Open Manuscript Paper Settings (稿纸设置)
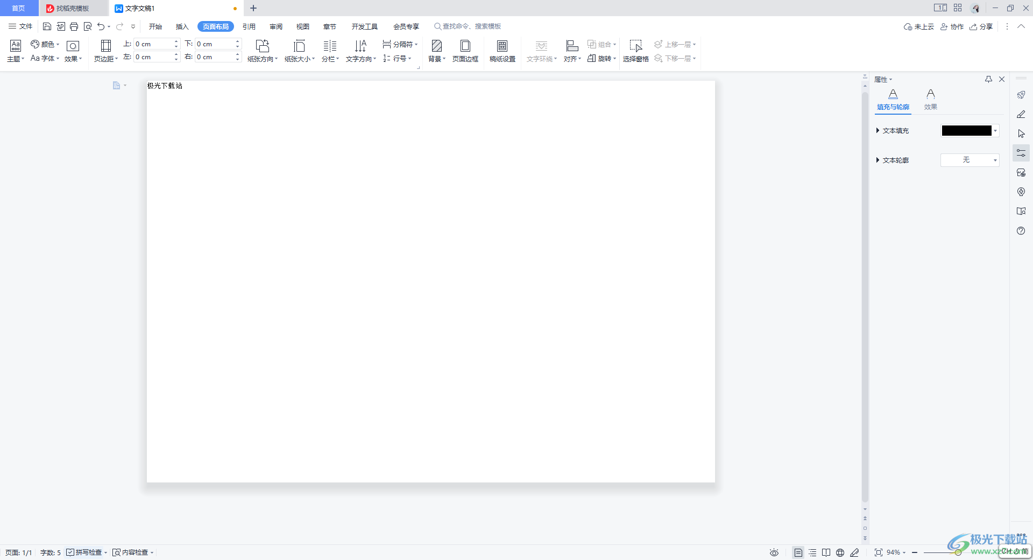 pos(503,51)
